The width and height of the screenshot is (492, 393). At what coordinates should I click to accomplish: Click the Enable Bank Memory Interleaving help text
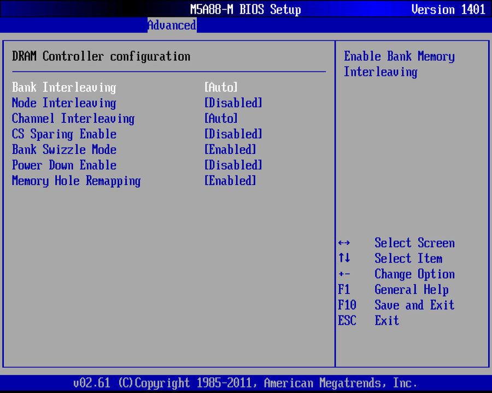pos(399,64)
